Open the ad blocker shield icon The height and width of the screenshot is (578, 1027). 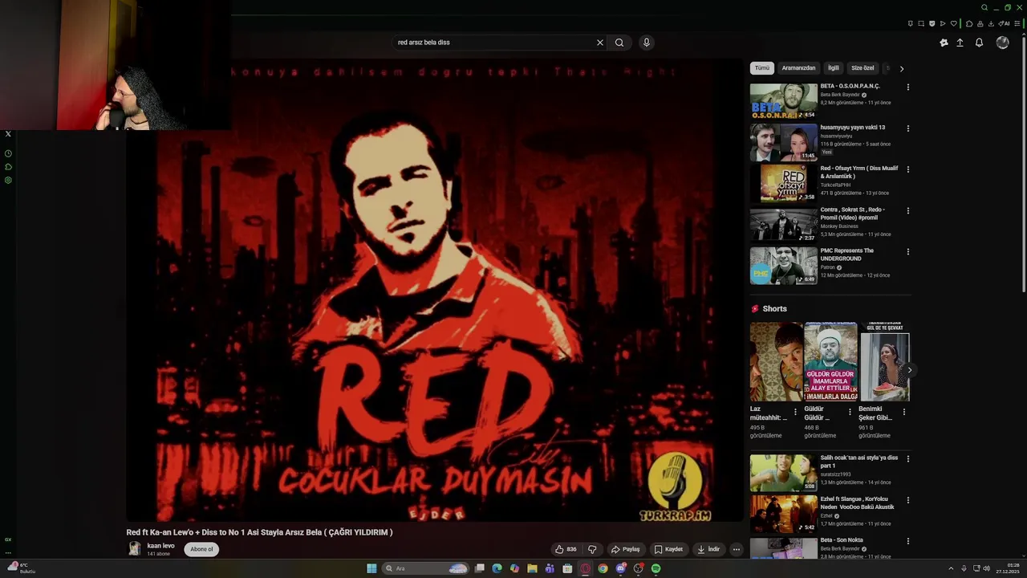click(932, 23)
